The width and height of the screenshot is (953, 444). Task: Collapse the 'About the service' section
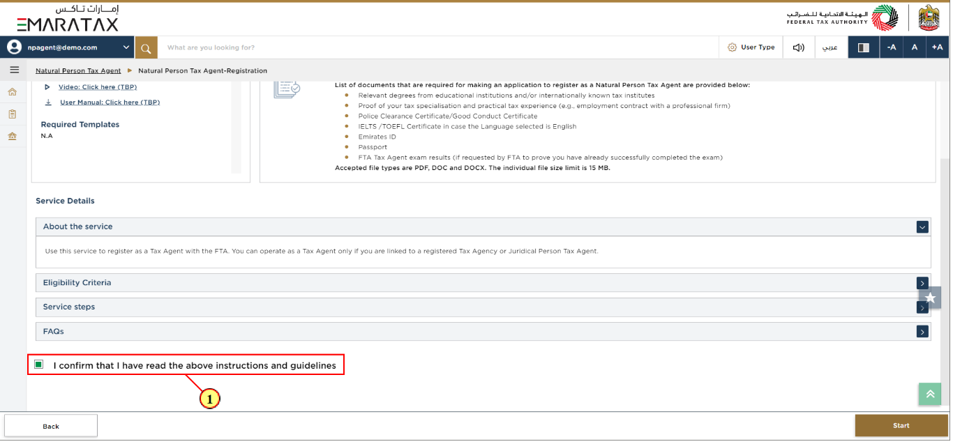coord(923,227)
